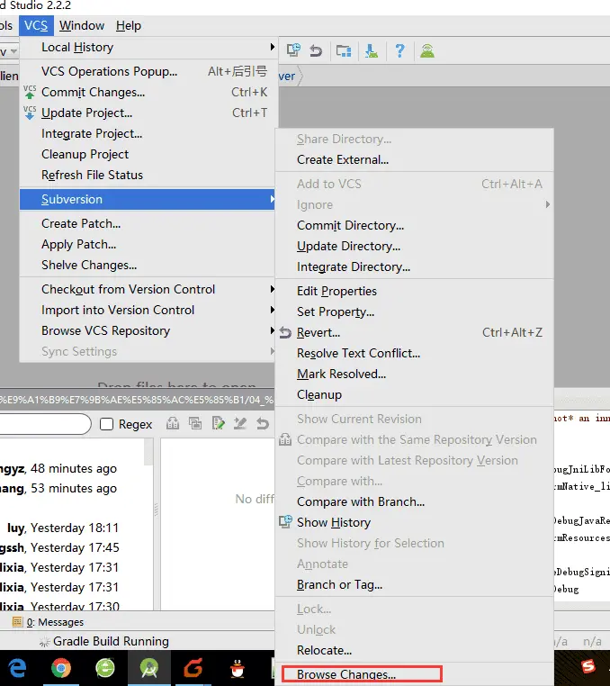Viewport: 610px width, 686px height.
Task: Open the QQ penguin taskbar icon
Action: (237, 668)
